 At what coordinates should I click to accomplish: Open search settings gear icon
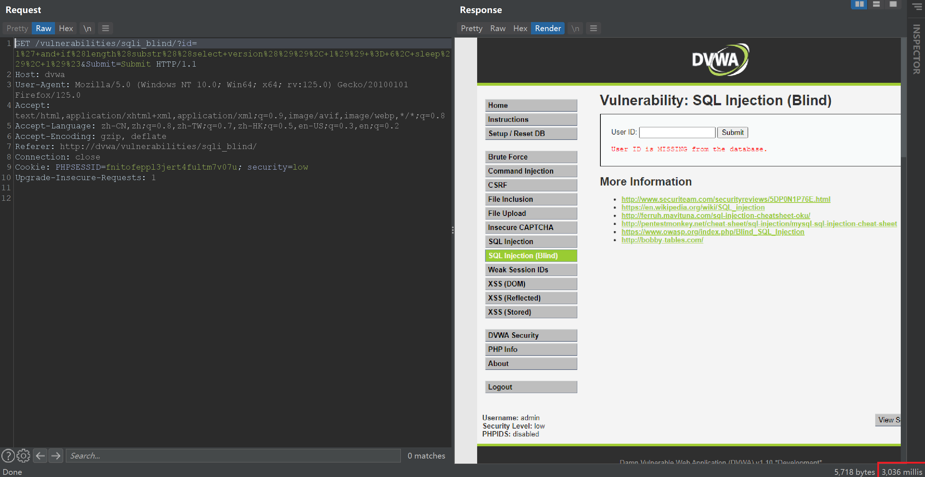tap(23, 456)
